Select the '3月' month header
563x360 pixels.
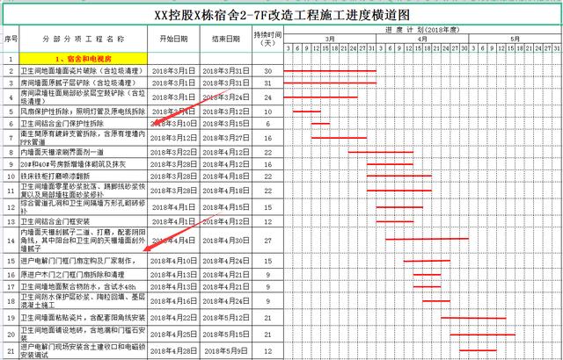(x=330, y=39)
